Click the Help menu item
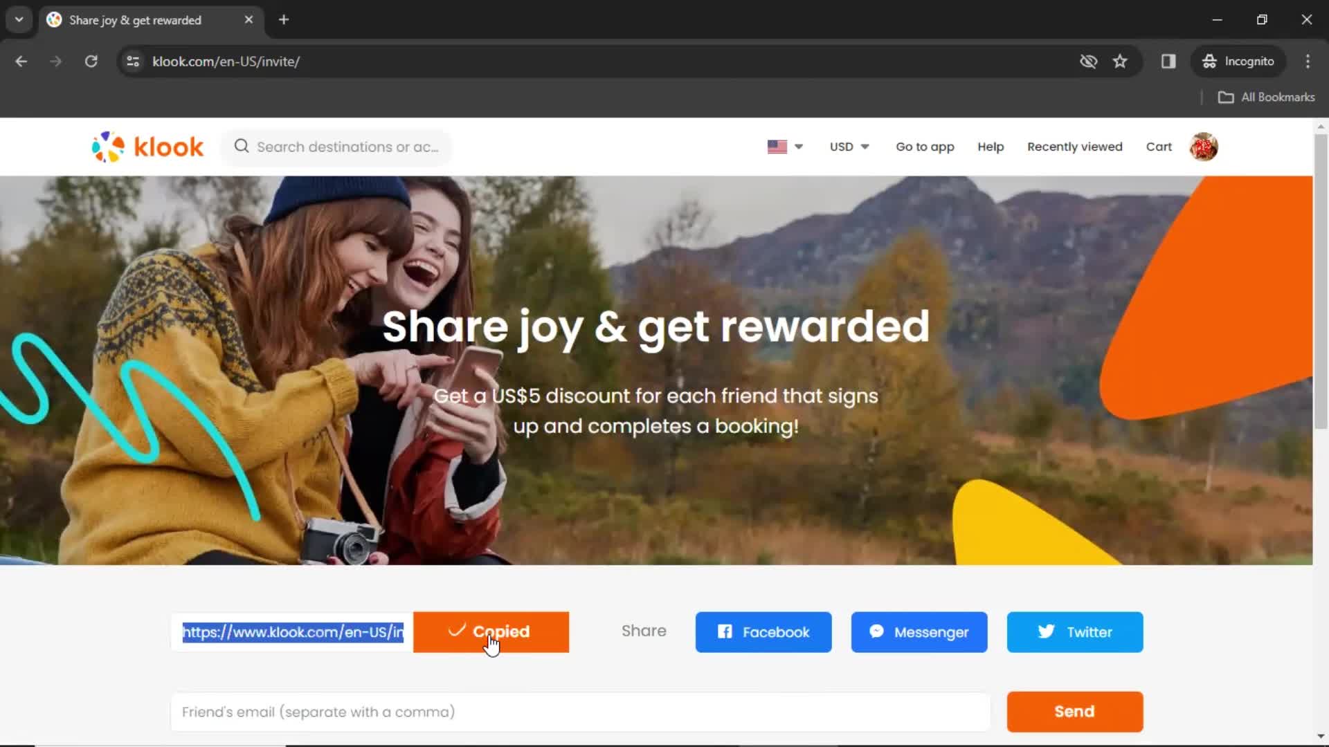Image resolution: width=1329 pixels, height=747 pixels. pos(991,146)
